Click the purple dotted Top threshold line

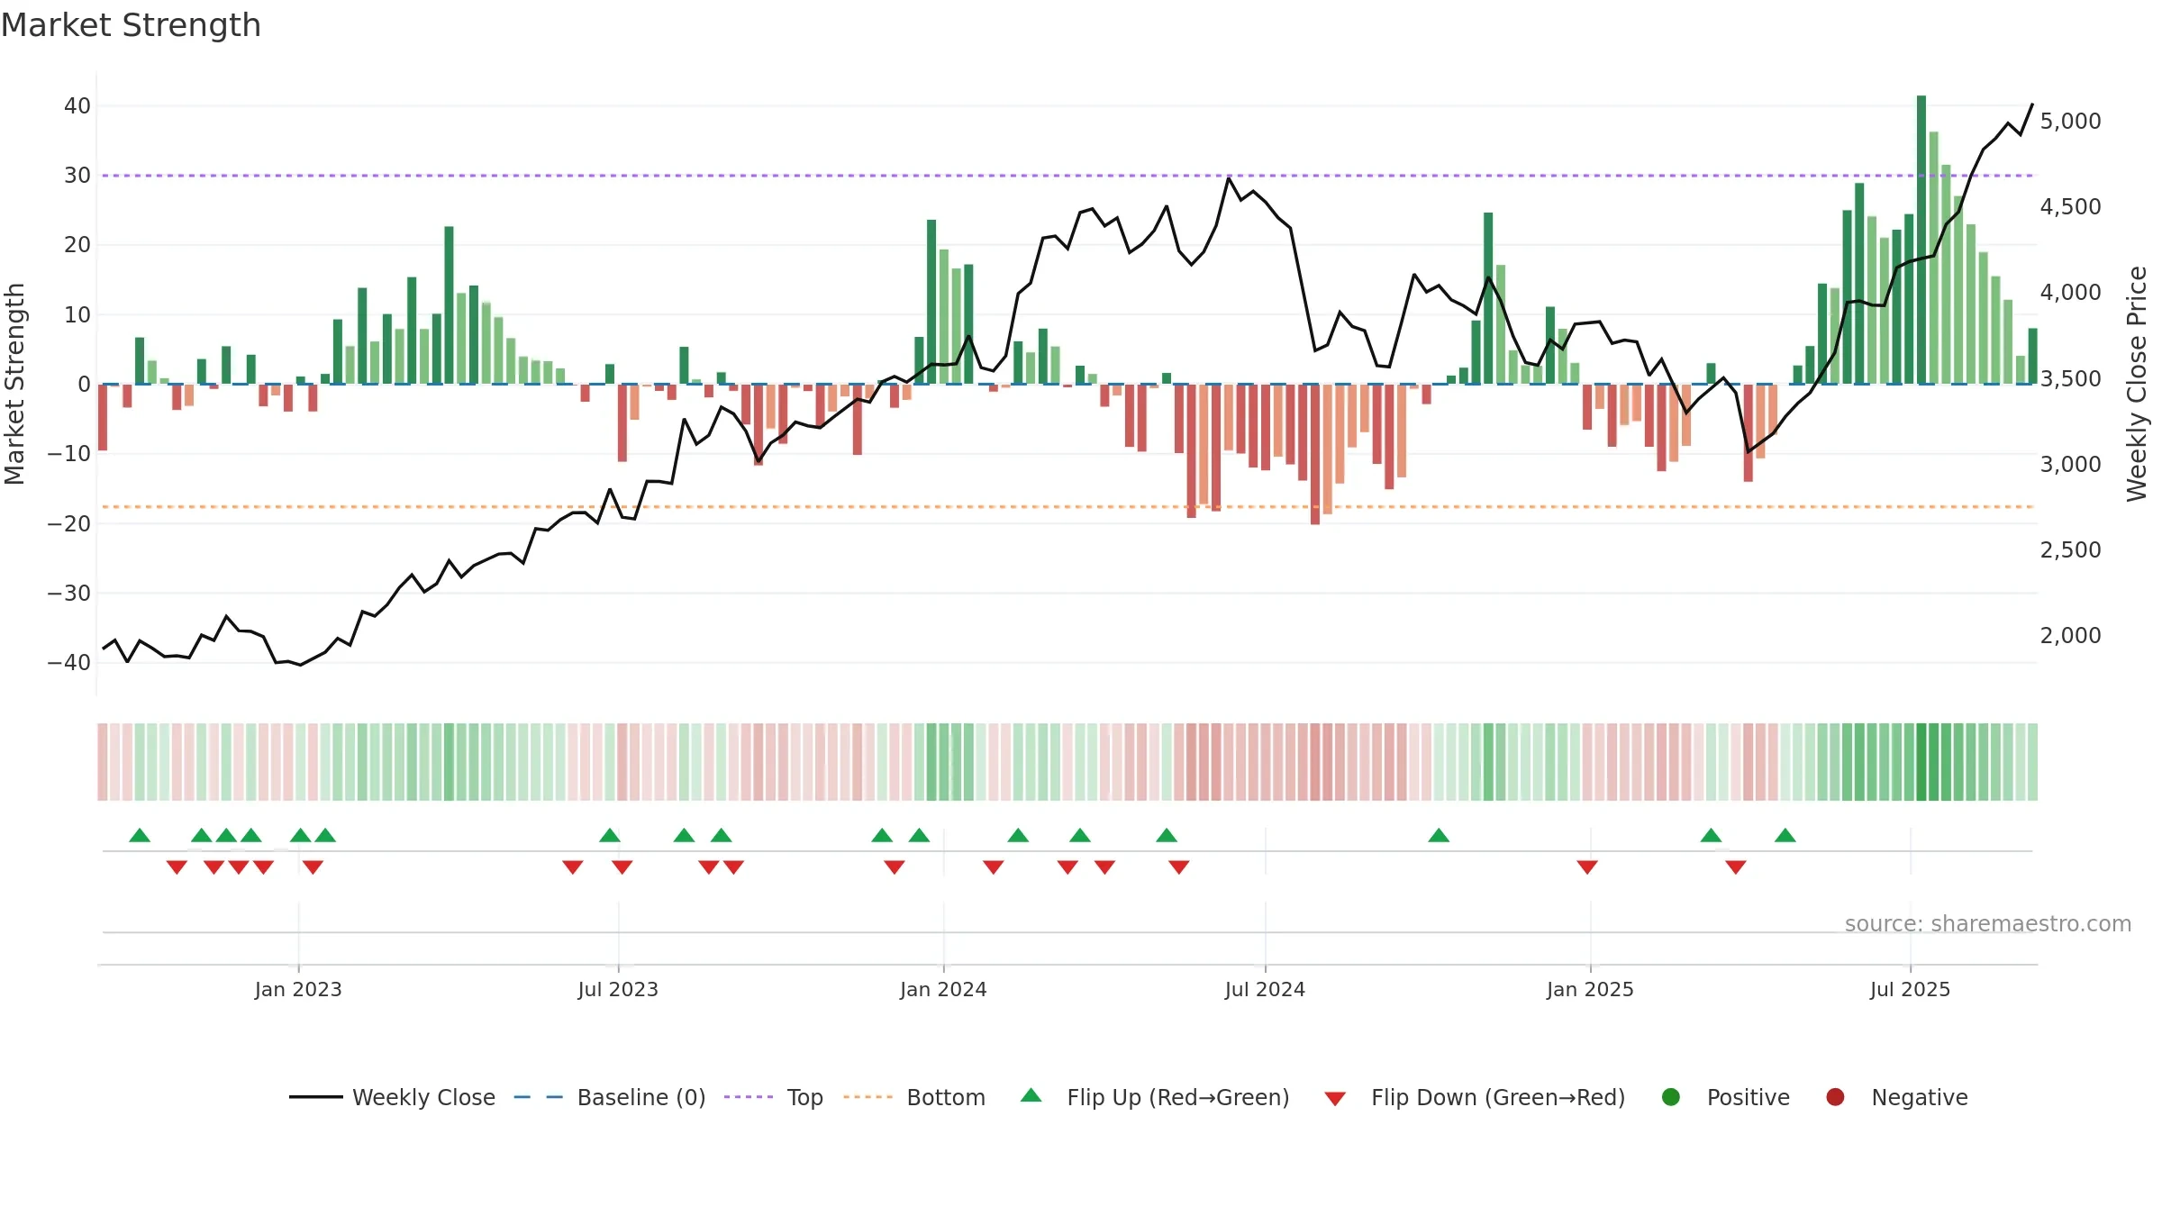pyautogui.click(x=1067, y=176)
